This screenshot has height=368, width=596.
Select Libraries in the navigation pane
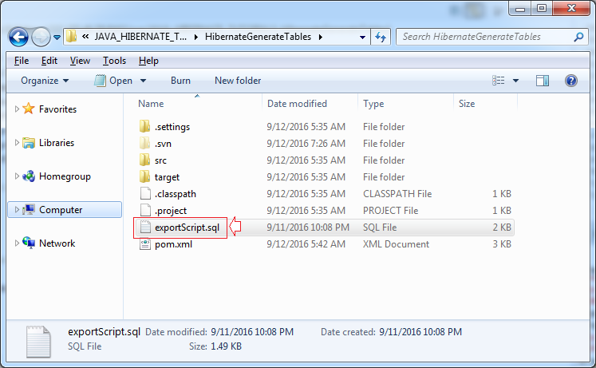[x=57, y=143]
